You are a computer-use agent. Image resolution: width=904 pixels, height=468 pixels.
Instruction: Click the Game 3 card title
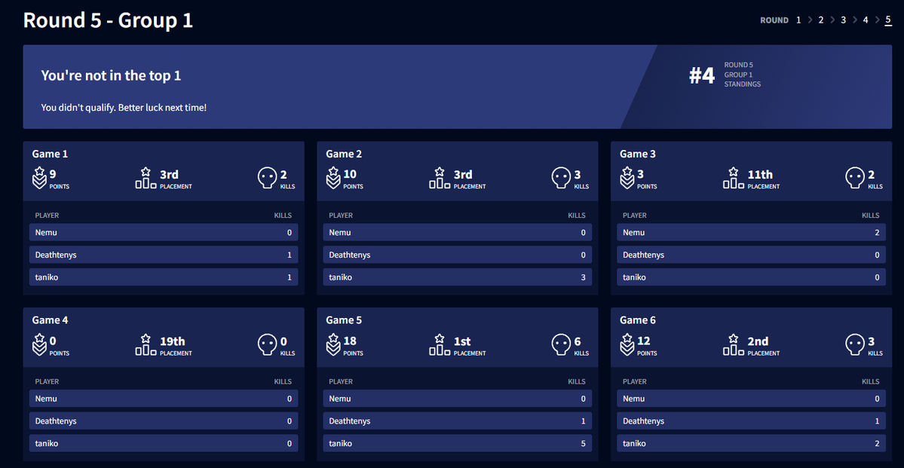[x=638, y=154]
